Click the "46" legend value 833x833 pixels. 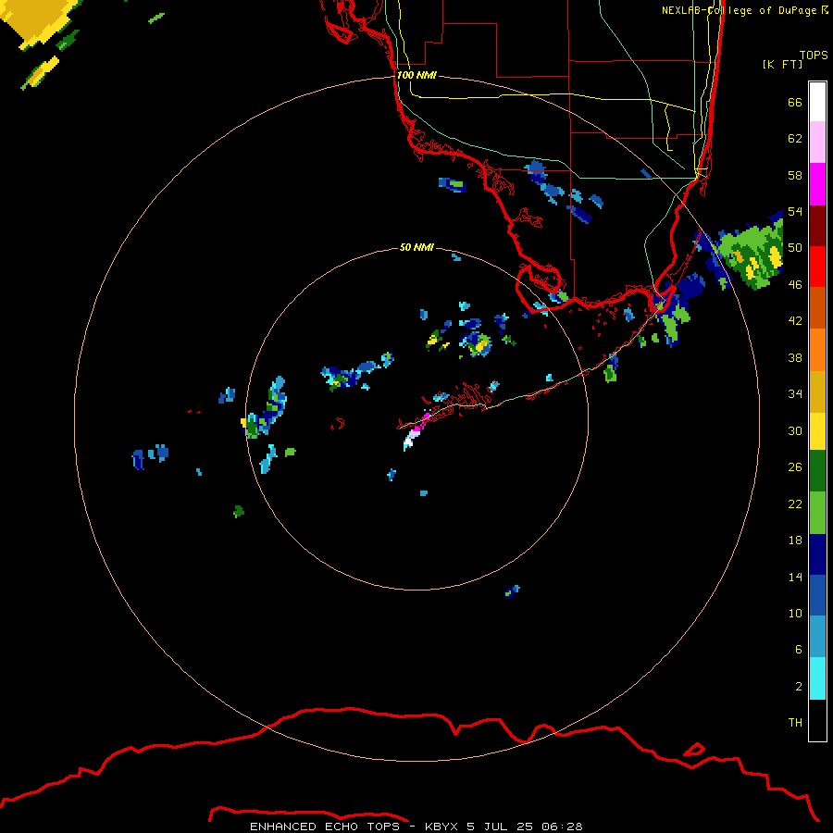point(795,285)
